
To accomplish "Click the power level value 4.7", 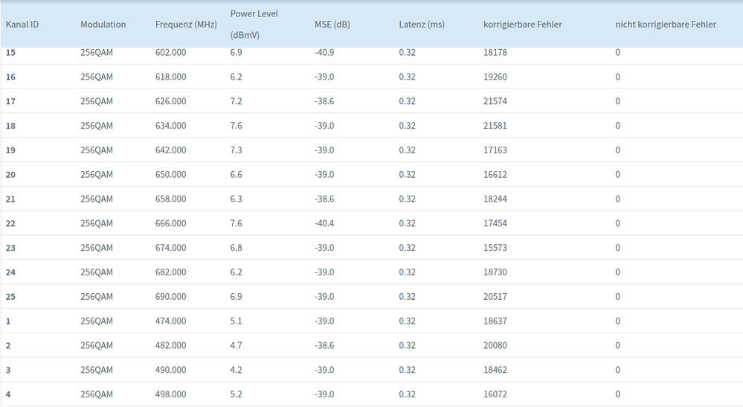I will [x=237, y=346].
